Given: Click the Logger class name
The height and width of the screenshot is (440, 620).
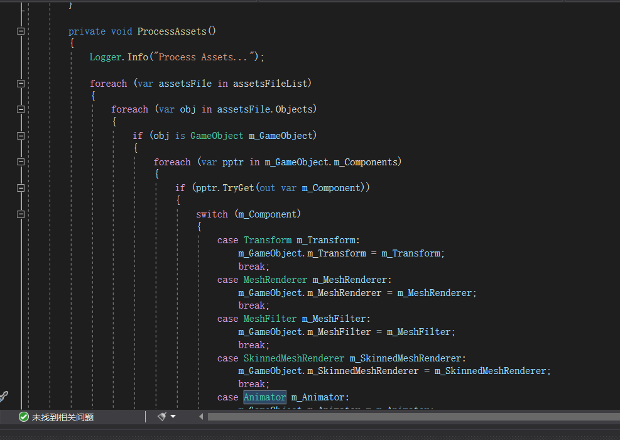Looking at the screenshot, I should 106,57.
